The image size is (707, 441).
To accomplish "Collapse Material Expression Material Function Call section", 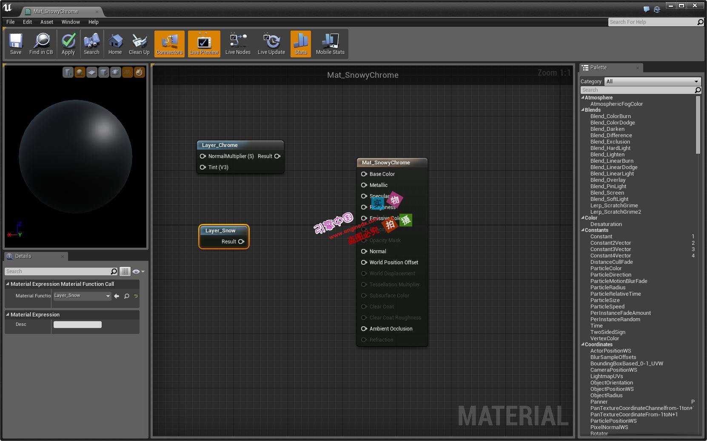I will pyautogui.click(x=8, y=284).
